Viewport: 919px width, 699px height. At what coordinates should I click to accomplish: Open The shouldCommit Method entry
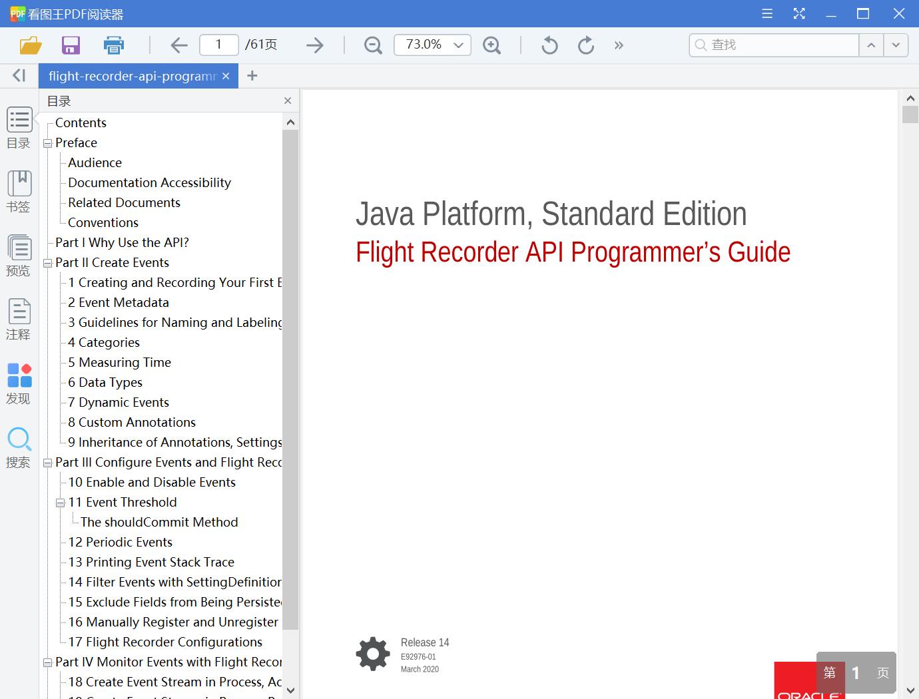click(x=159, y=522)
